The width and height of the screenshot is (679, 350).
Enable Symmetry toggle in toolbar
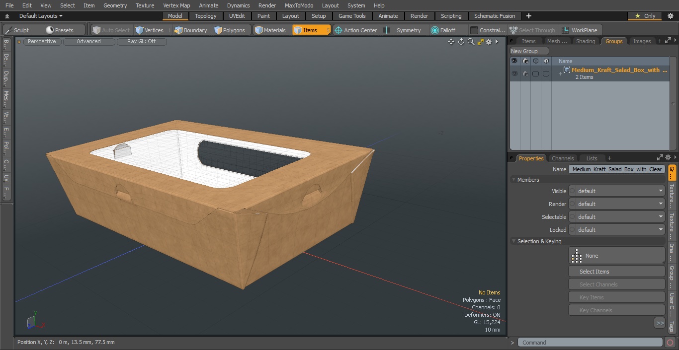pos(403,30)
